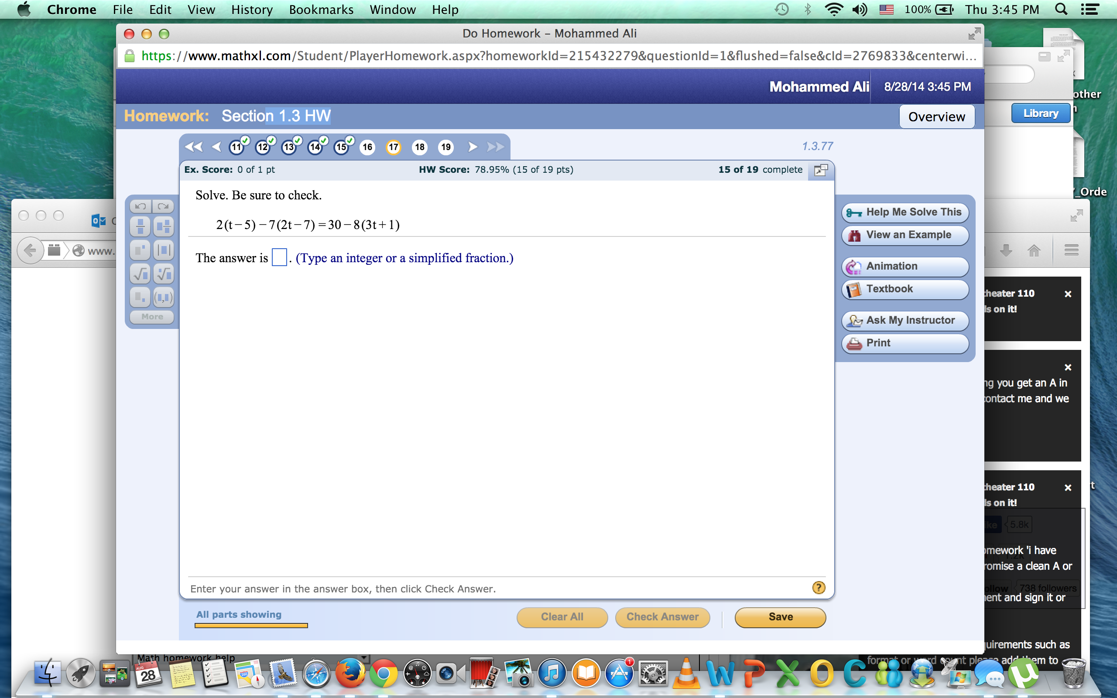
Task: Click Ask My Instructor
Action: (x=905, y=320)
